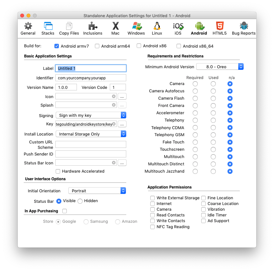Check the Fine Location permission
The image size is (274, 271).
point(203,198)
